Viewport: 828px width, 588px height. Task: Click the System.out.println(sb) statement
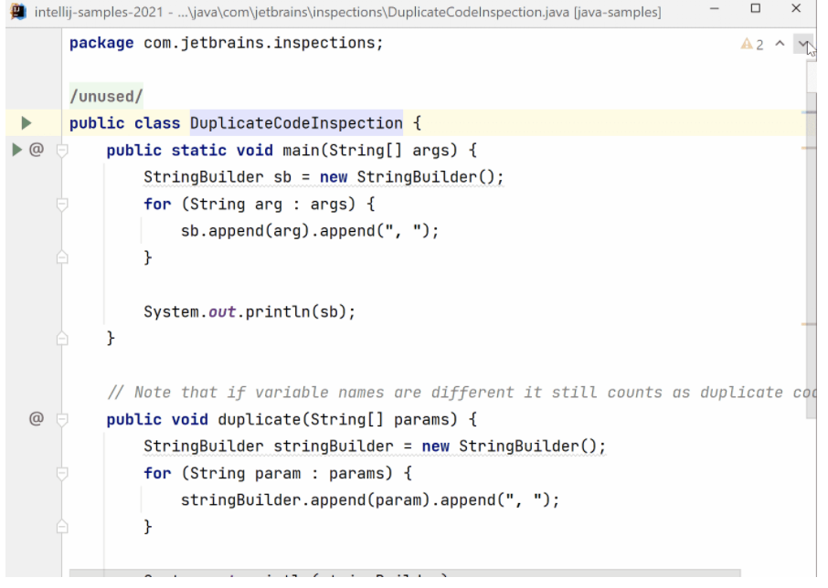(x=249, y=312)
